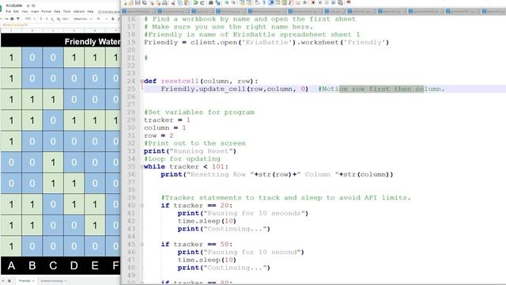Click the 'Friendly = client.open' code line
This screenshot has height=285, width=506.
coord(266,42)
